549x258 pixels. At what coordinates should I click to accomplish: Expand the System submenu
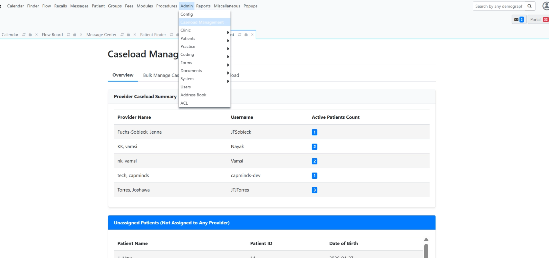(x=204, y=79)
